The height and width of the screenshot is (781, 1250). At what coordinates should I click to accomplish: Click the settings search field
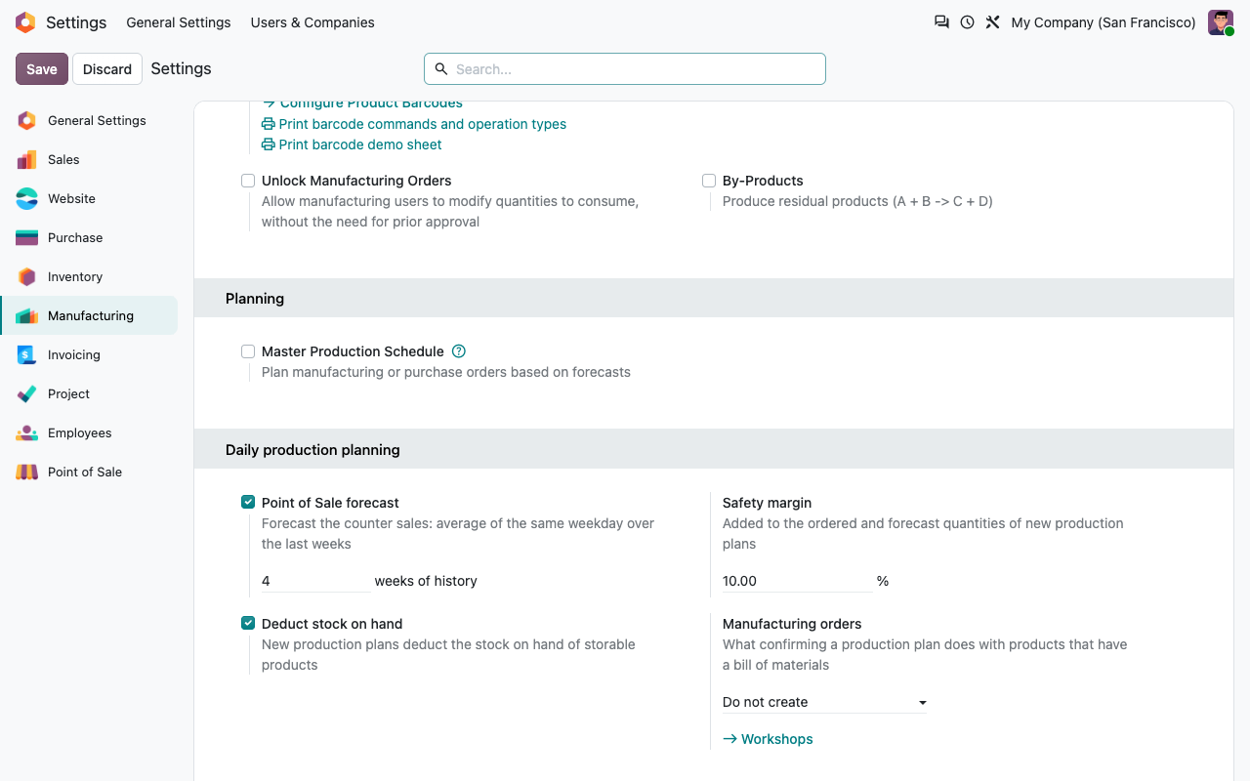pos(625,69)
